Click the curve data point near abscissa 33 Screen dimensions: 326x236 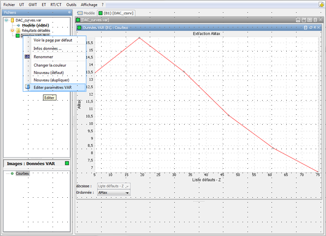pyautogui.click(x=184, y=72)
